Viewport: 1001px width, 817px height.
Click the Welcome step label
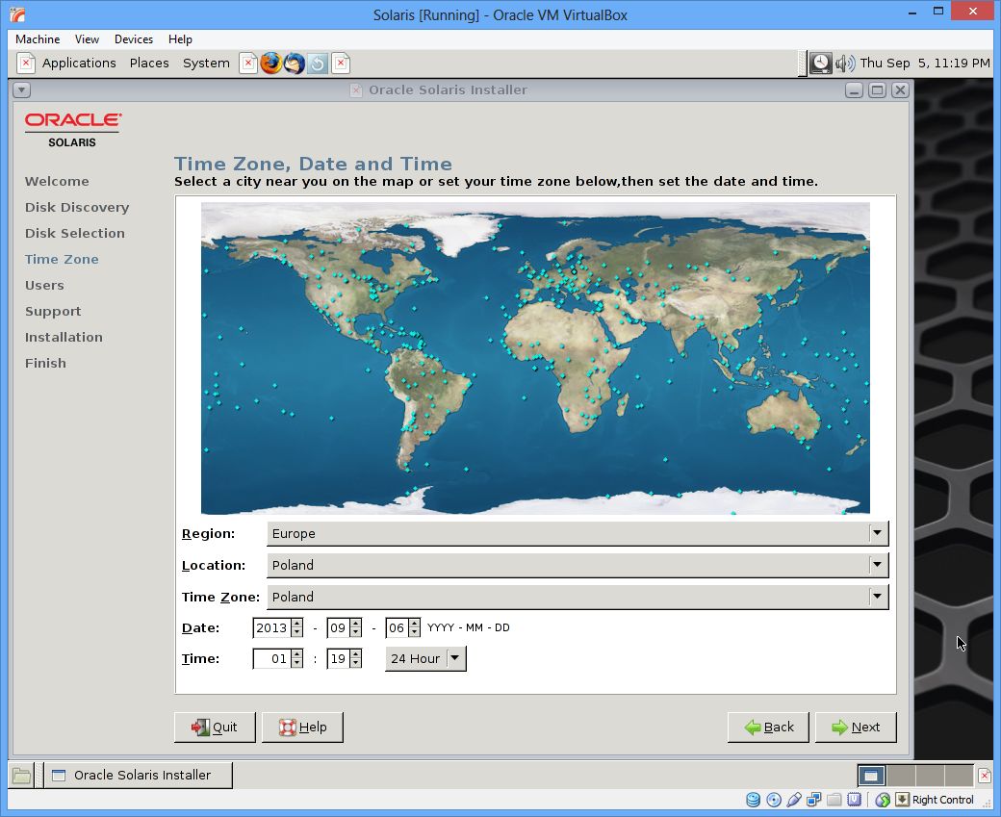(x=57, y=181)
